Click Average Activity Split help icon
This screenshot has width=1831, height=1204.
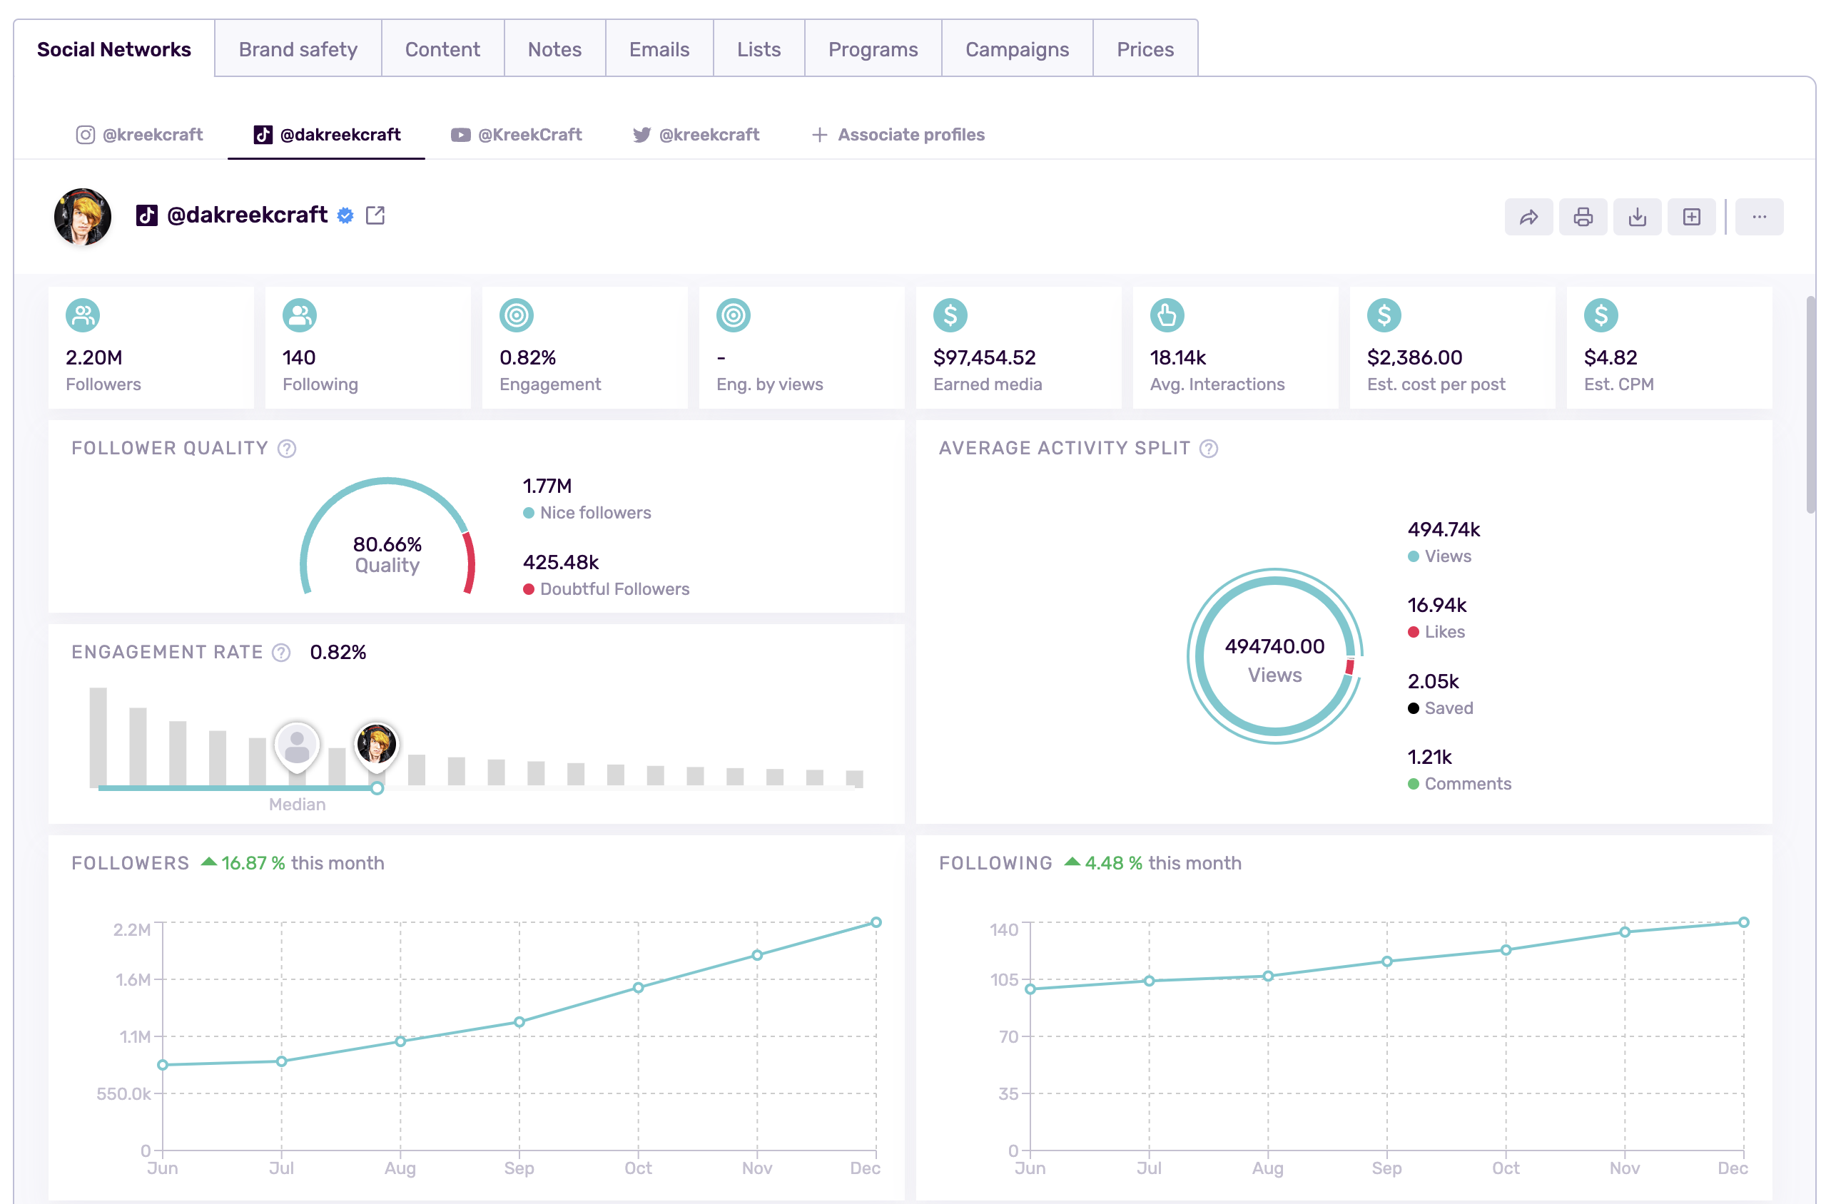(x=1209, y=448)
